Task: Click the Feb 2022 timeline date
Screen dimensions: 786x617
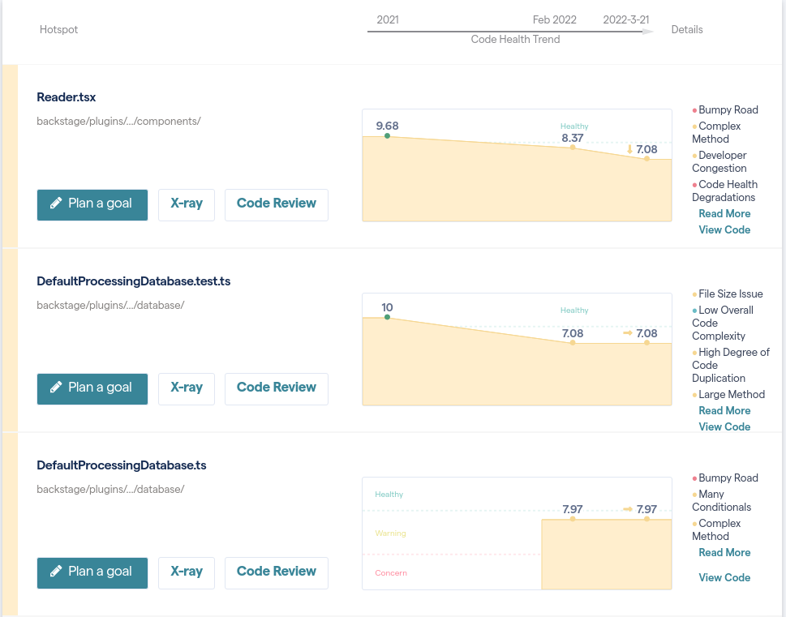Action: 554,19
